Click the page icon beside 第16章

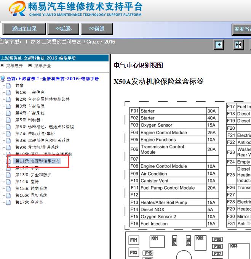pos(8,195)
